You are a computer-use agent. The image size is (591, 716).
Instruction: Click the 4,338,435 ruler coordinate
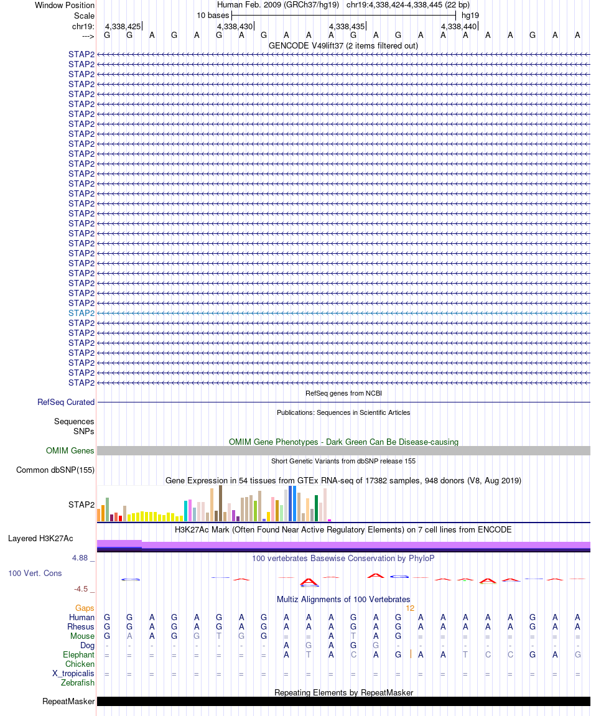click(347, 27)
